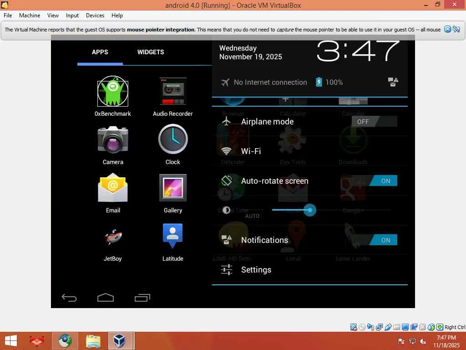The height and width of the screenshot is (350, 466).
Task: Click the network tray icon
Action: 412,341
